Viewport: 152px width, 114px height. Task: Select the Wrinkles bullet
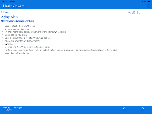(9, 44)
